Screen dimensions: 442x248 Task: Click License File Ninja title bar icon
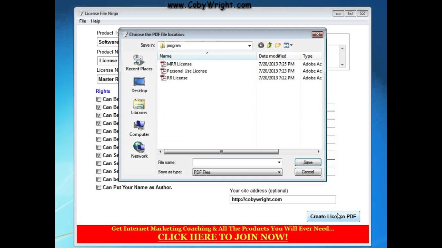click(81, 13)
